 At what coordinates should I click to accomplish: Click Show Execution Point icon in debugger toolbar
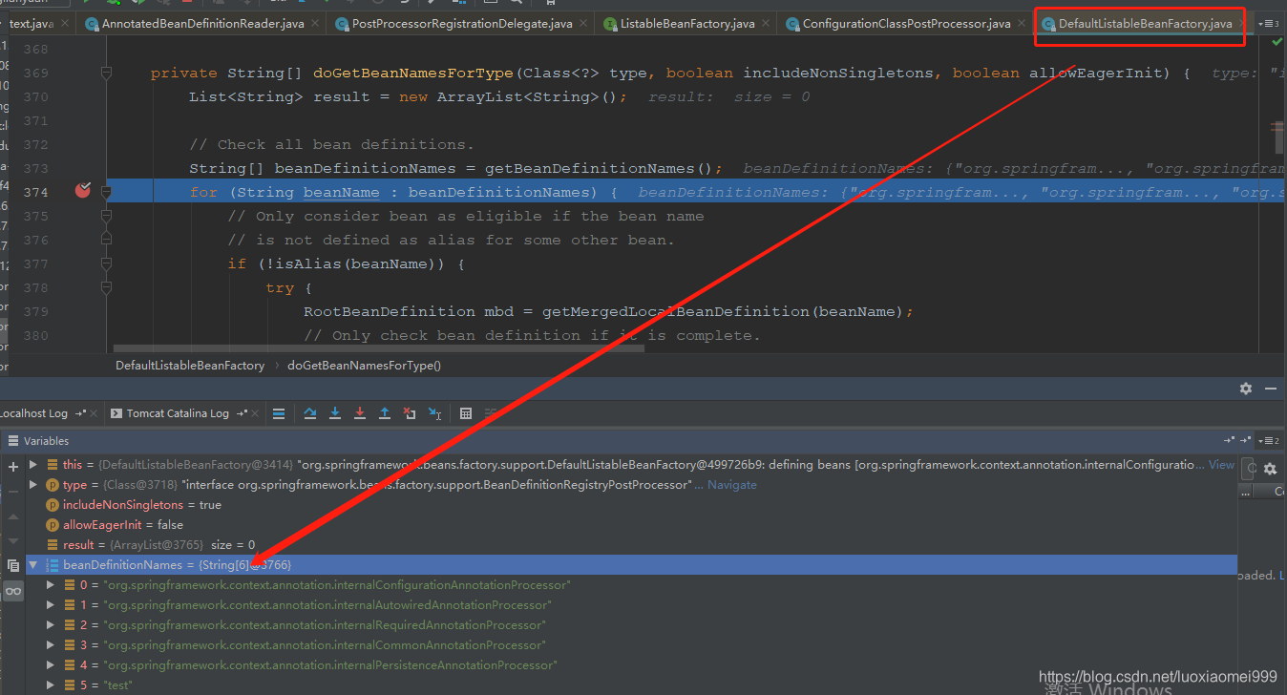[279, 413]
